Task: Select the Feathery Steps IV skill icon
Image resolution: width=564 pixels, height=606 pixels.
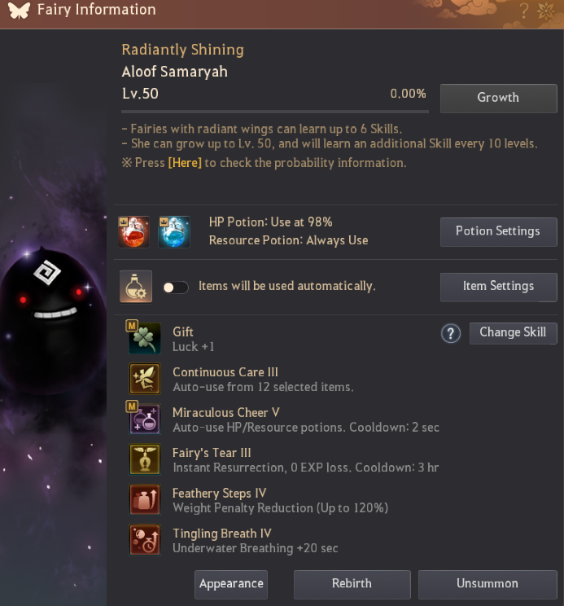Action: pos(144,499)
